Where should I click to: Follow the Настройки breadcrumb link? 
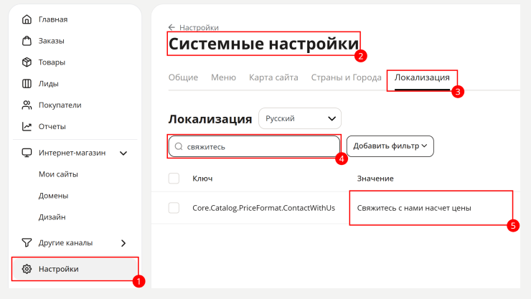point(199,27)
